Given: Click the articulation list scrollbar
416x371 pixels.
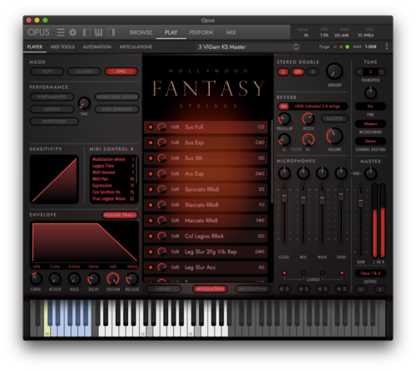Looking at the screenshot, I should [272, 162].
